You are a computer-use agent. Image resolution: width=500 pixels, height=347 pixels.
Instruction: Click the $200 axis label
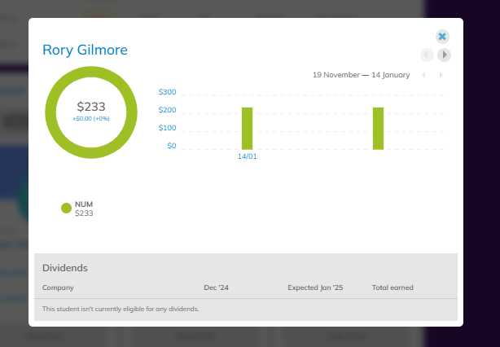point(167,110)
